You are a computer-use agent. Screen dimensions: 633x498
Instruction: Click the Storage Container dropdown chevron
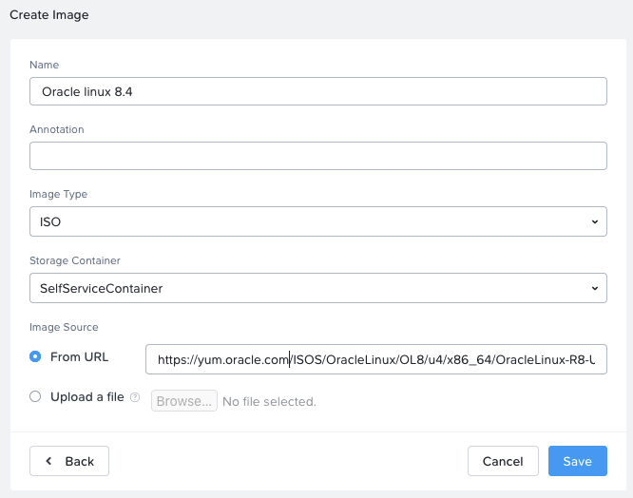[x=595, y=288]
